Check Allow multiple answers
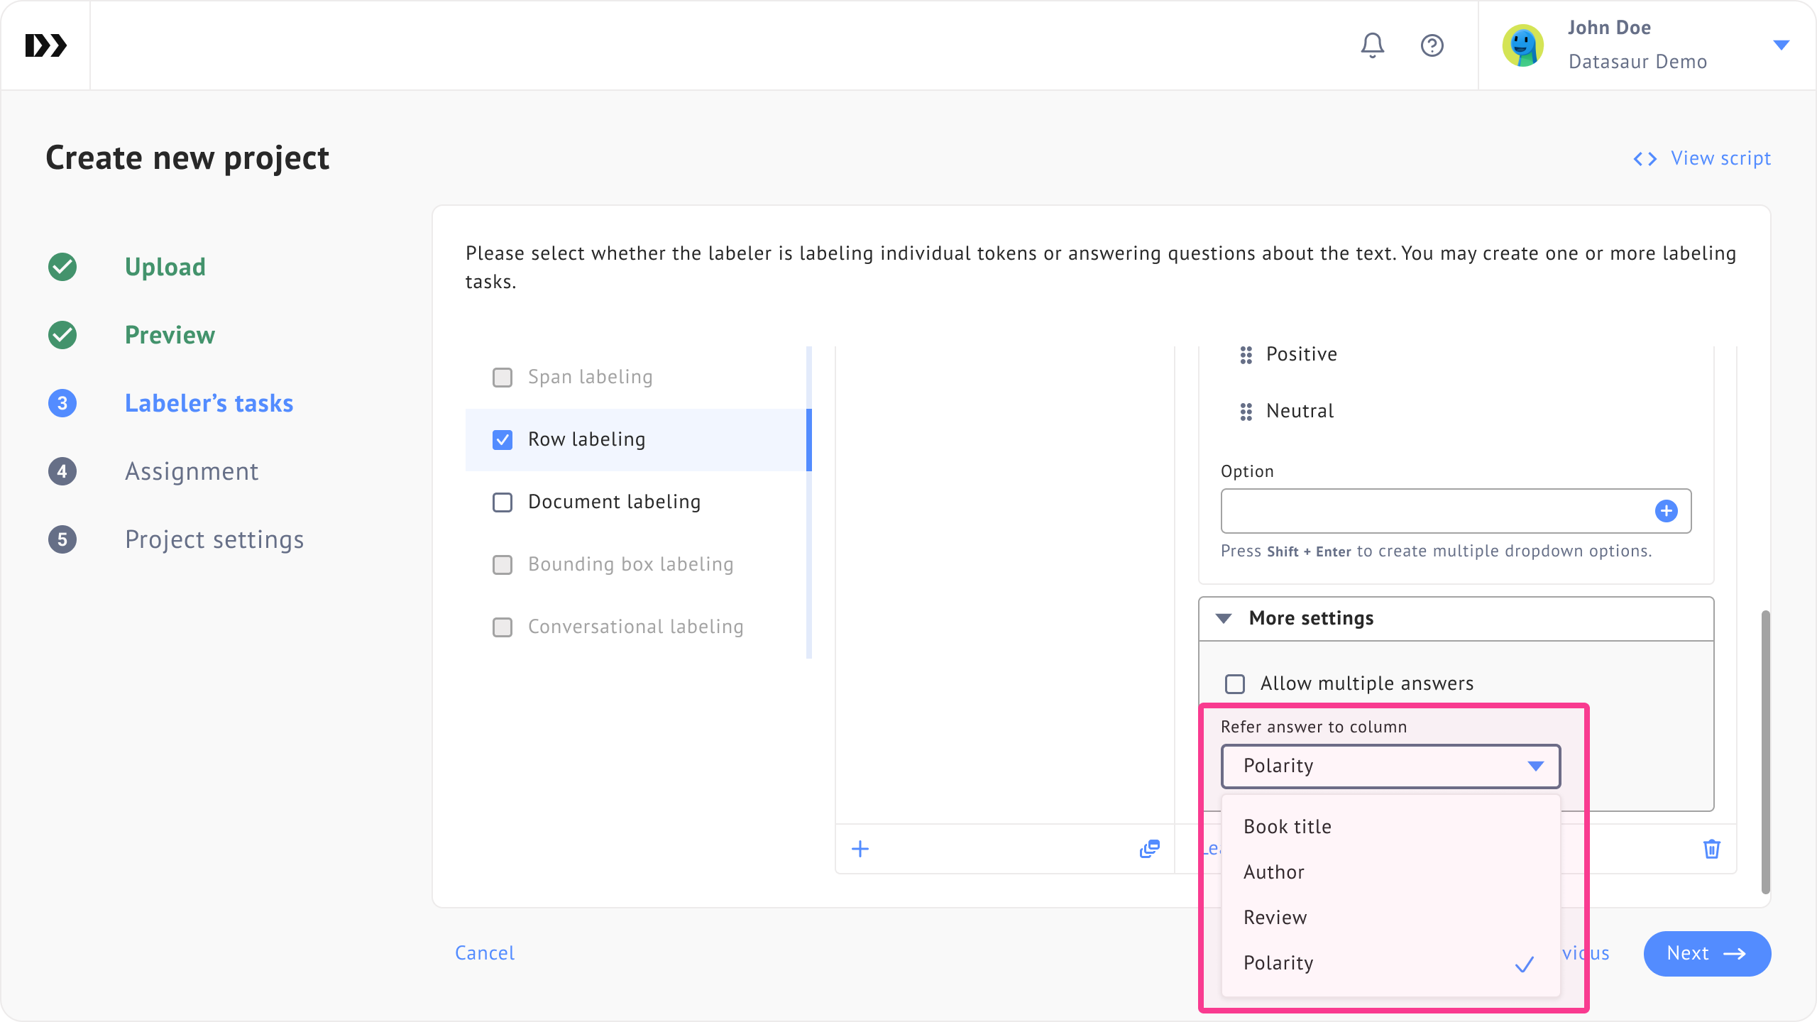Screen dimensions: 1817x1022 1235,684
